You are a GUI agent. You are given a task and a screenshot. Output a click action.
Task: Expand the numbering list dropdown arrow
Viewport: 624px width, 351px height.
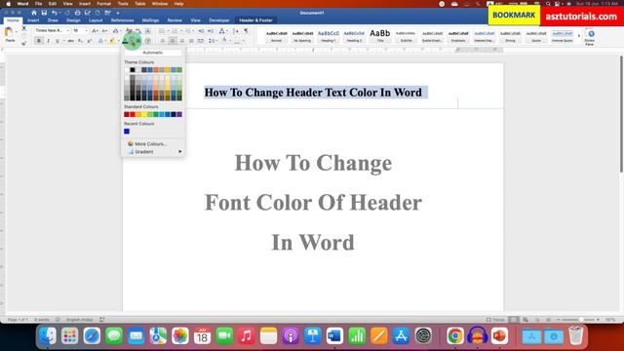point(181,30)
